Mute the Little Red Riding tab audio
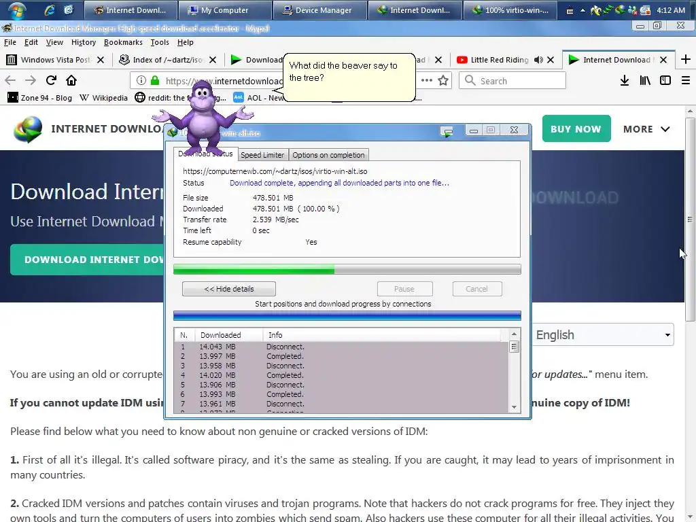Screen dimensions: 696x522 (x=538, y=60)
